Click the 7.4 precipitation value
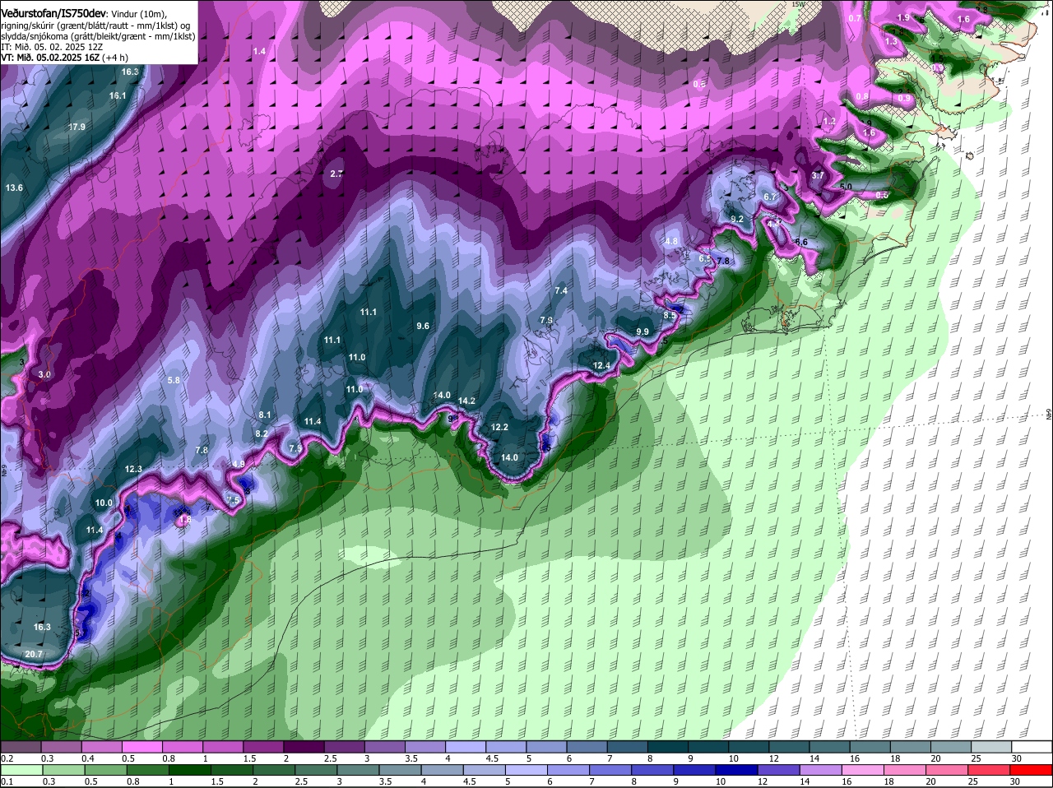 point(561,290)
